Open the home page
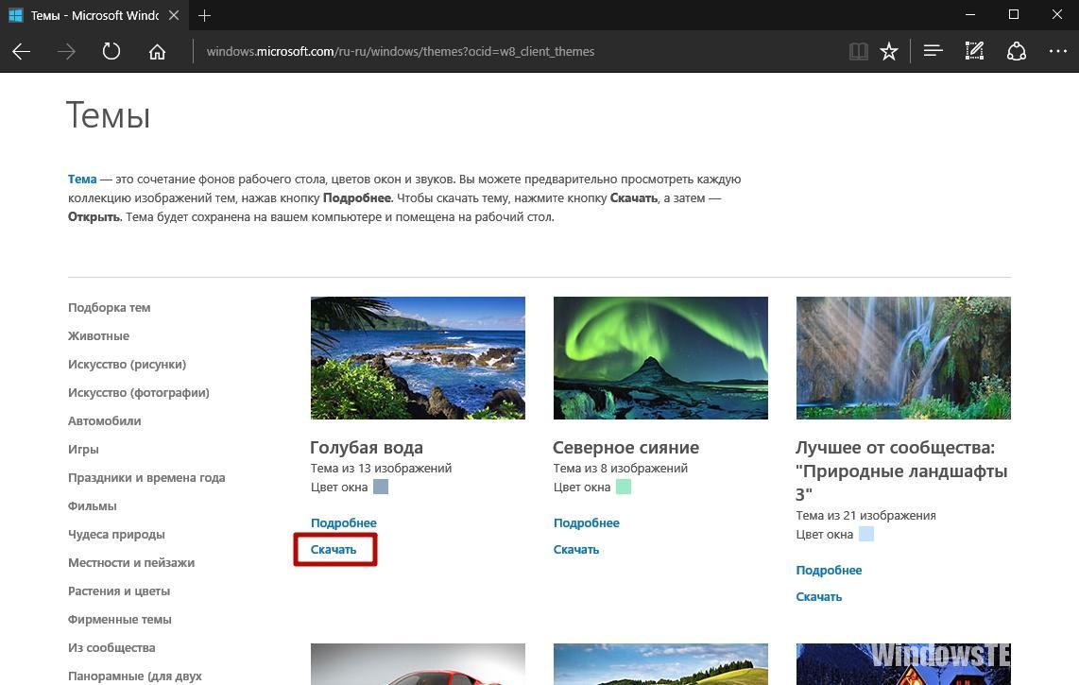 (x=157, y=52)
